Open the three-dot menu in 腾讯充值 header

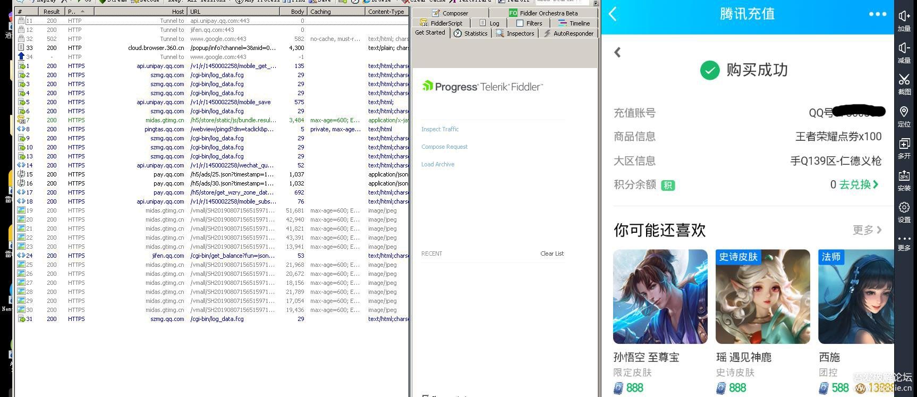pos(877,14)
